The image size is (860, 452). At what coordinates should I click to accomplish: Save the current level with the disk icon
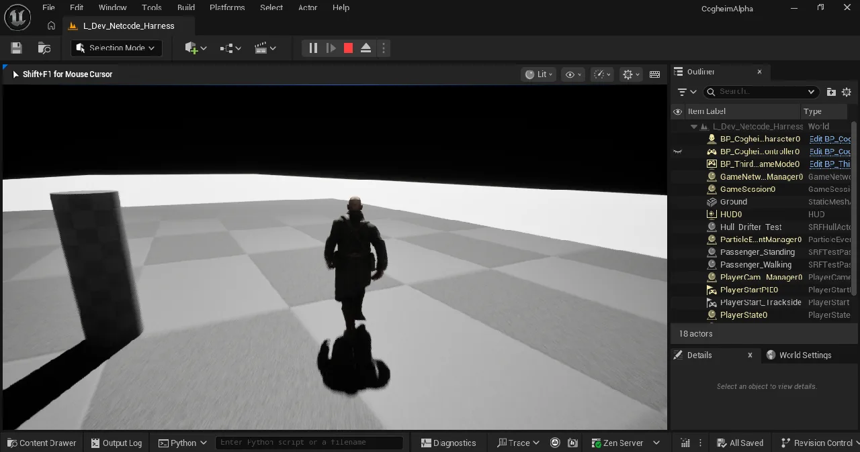point(17,48)
